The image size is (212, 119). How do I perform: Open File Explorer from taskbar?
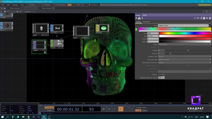point(23,117)
